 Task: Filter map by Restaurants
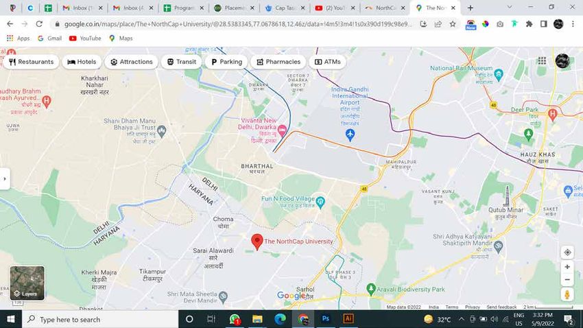point(32,62)
